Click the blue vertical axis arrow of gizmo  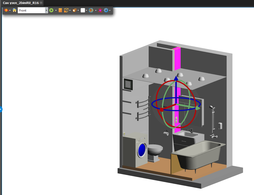click(176, 78)
